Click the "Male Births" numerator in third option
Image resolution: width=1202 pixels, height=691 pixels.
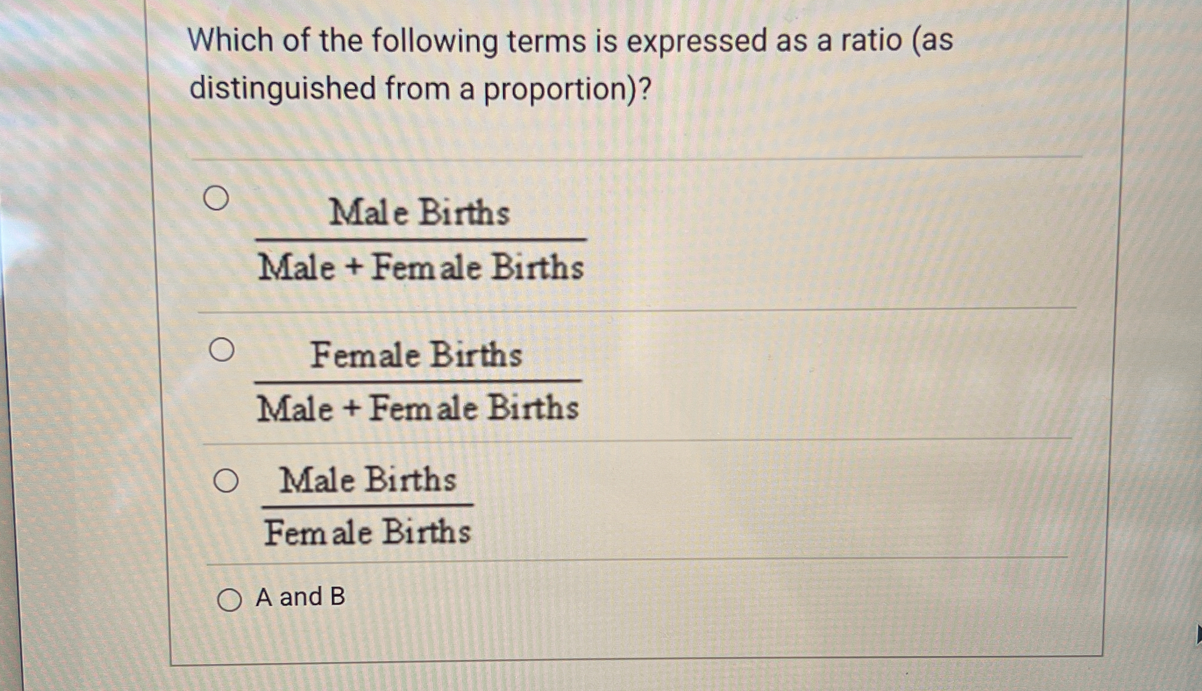point(368,480)
